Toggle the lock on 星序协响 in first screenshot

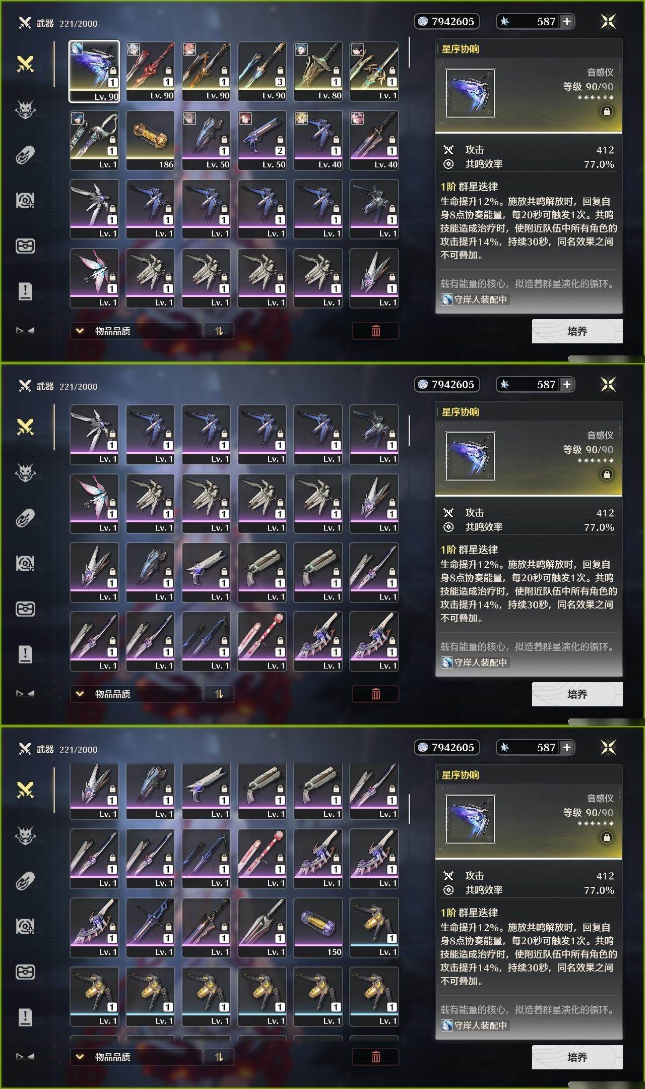(x=607, y=111)
